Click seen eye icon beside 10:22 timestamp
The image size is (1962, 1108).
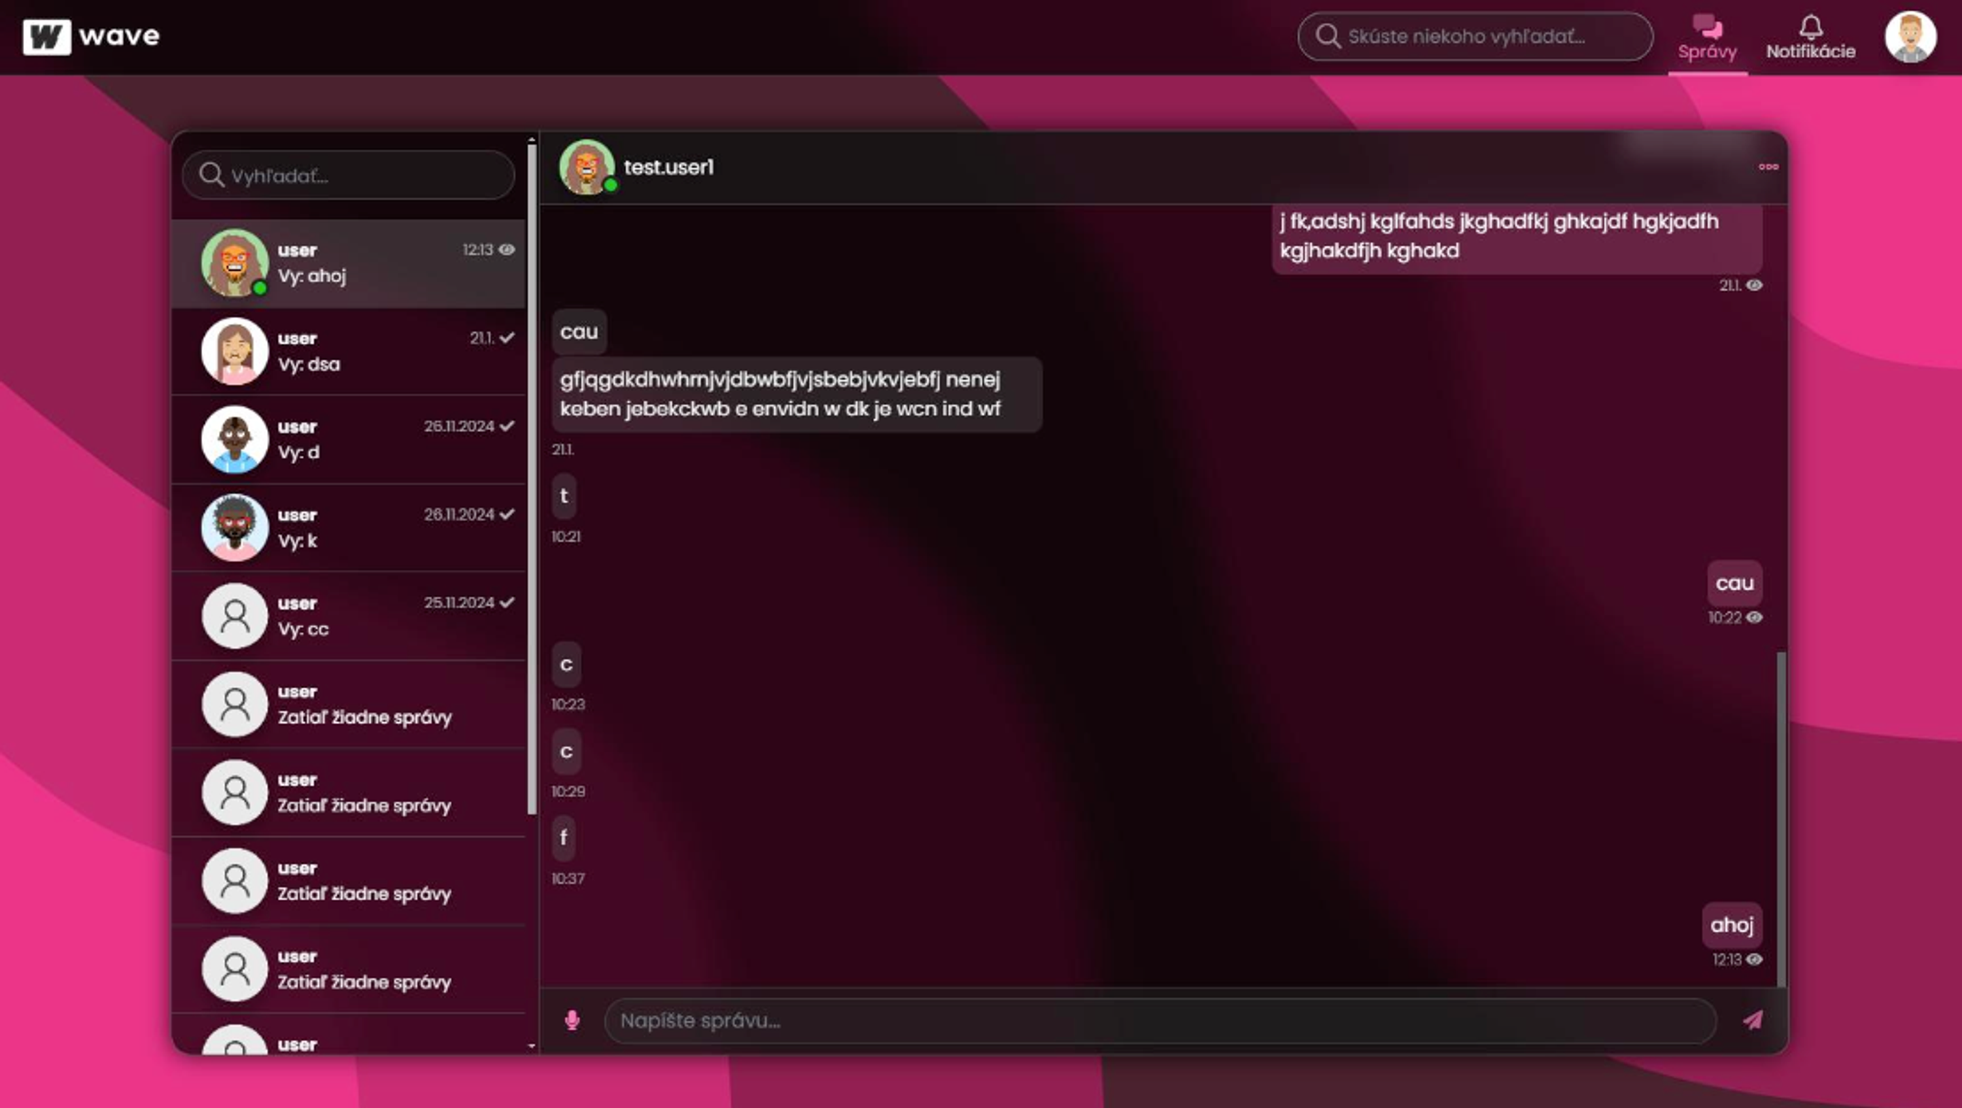pos(1754,617)
